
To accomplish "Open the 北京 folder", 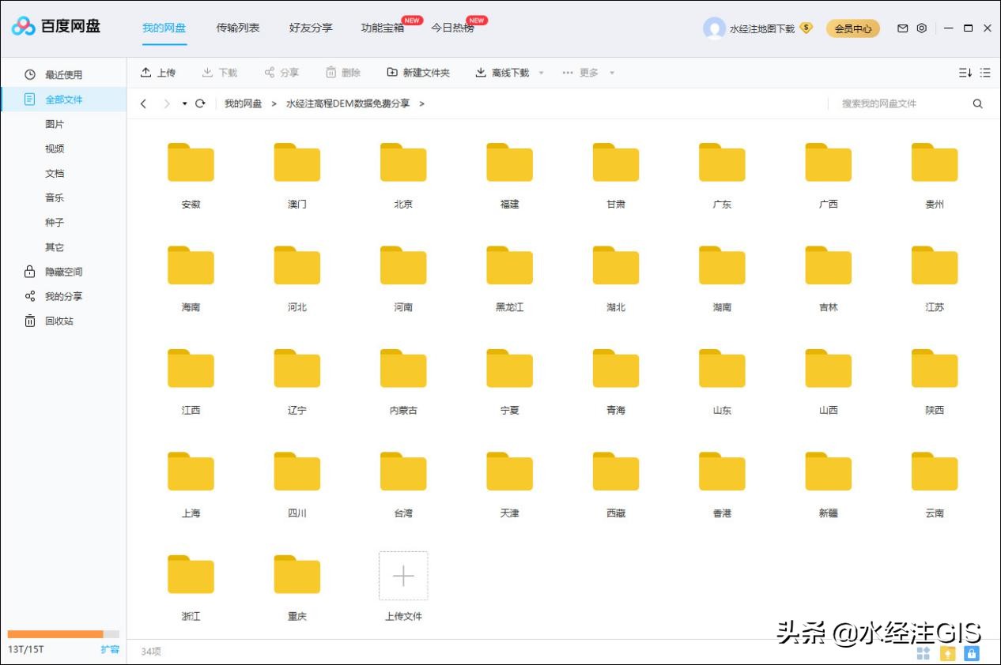I will tap(403, 163).
